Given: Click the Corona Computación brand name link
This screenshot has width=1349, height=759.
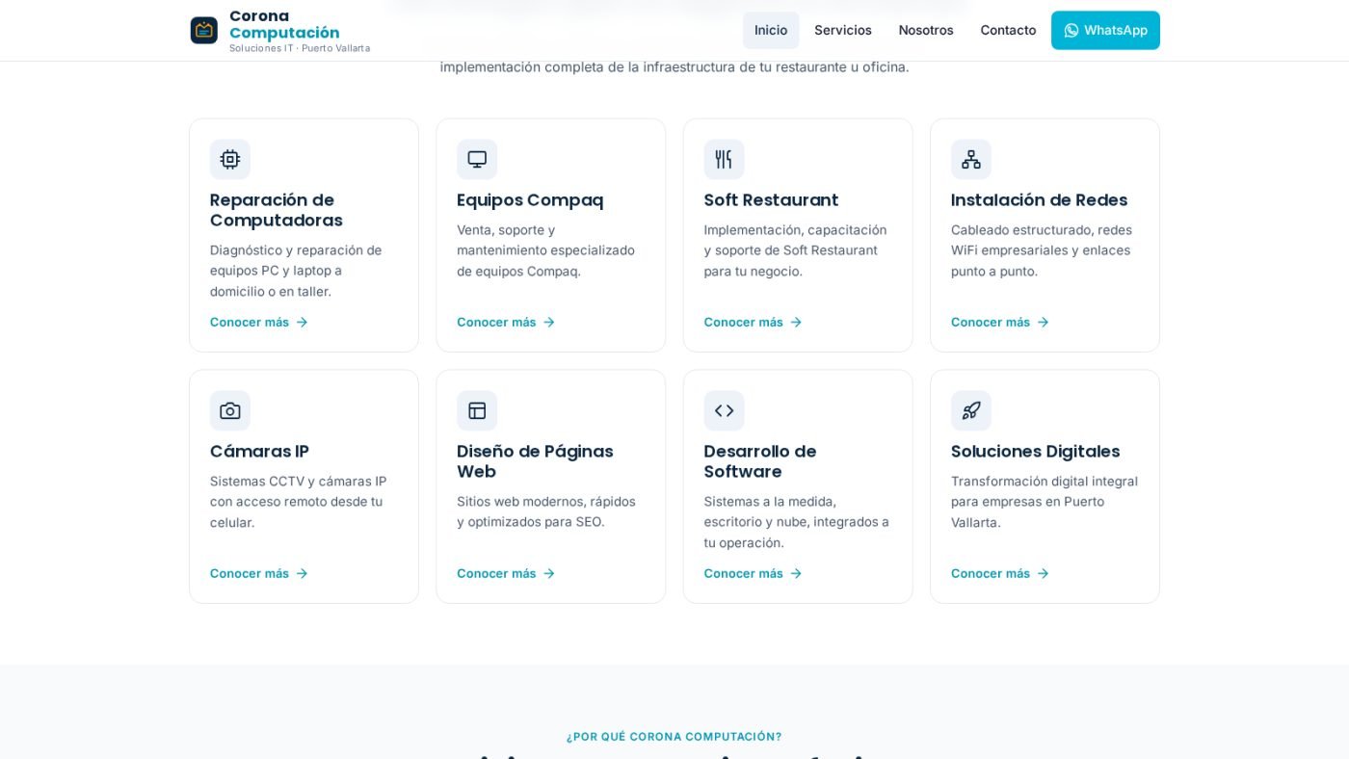Looking at the screenshot, I should click(284, 24).
